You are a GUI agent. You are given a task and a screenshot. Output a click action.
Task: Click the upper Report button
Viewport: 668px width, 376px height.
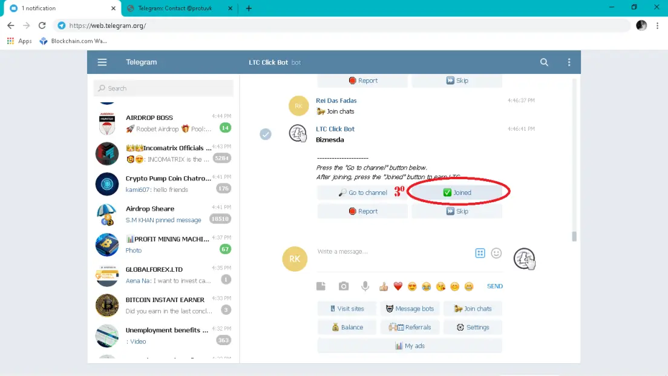[x=362, y=81]
